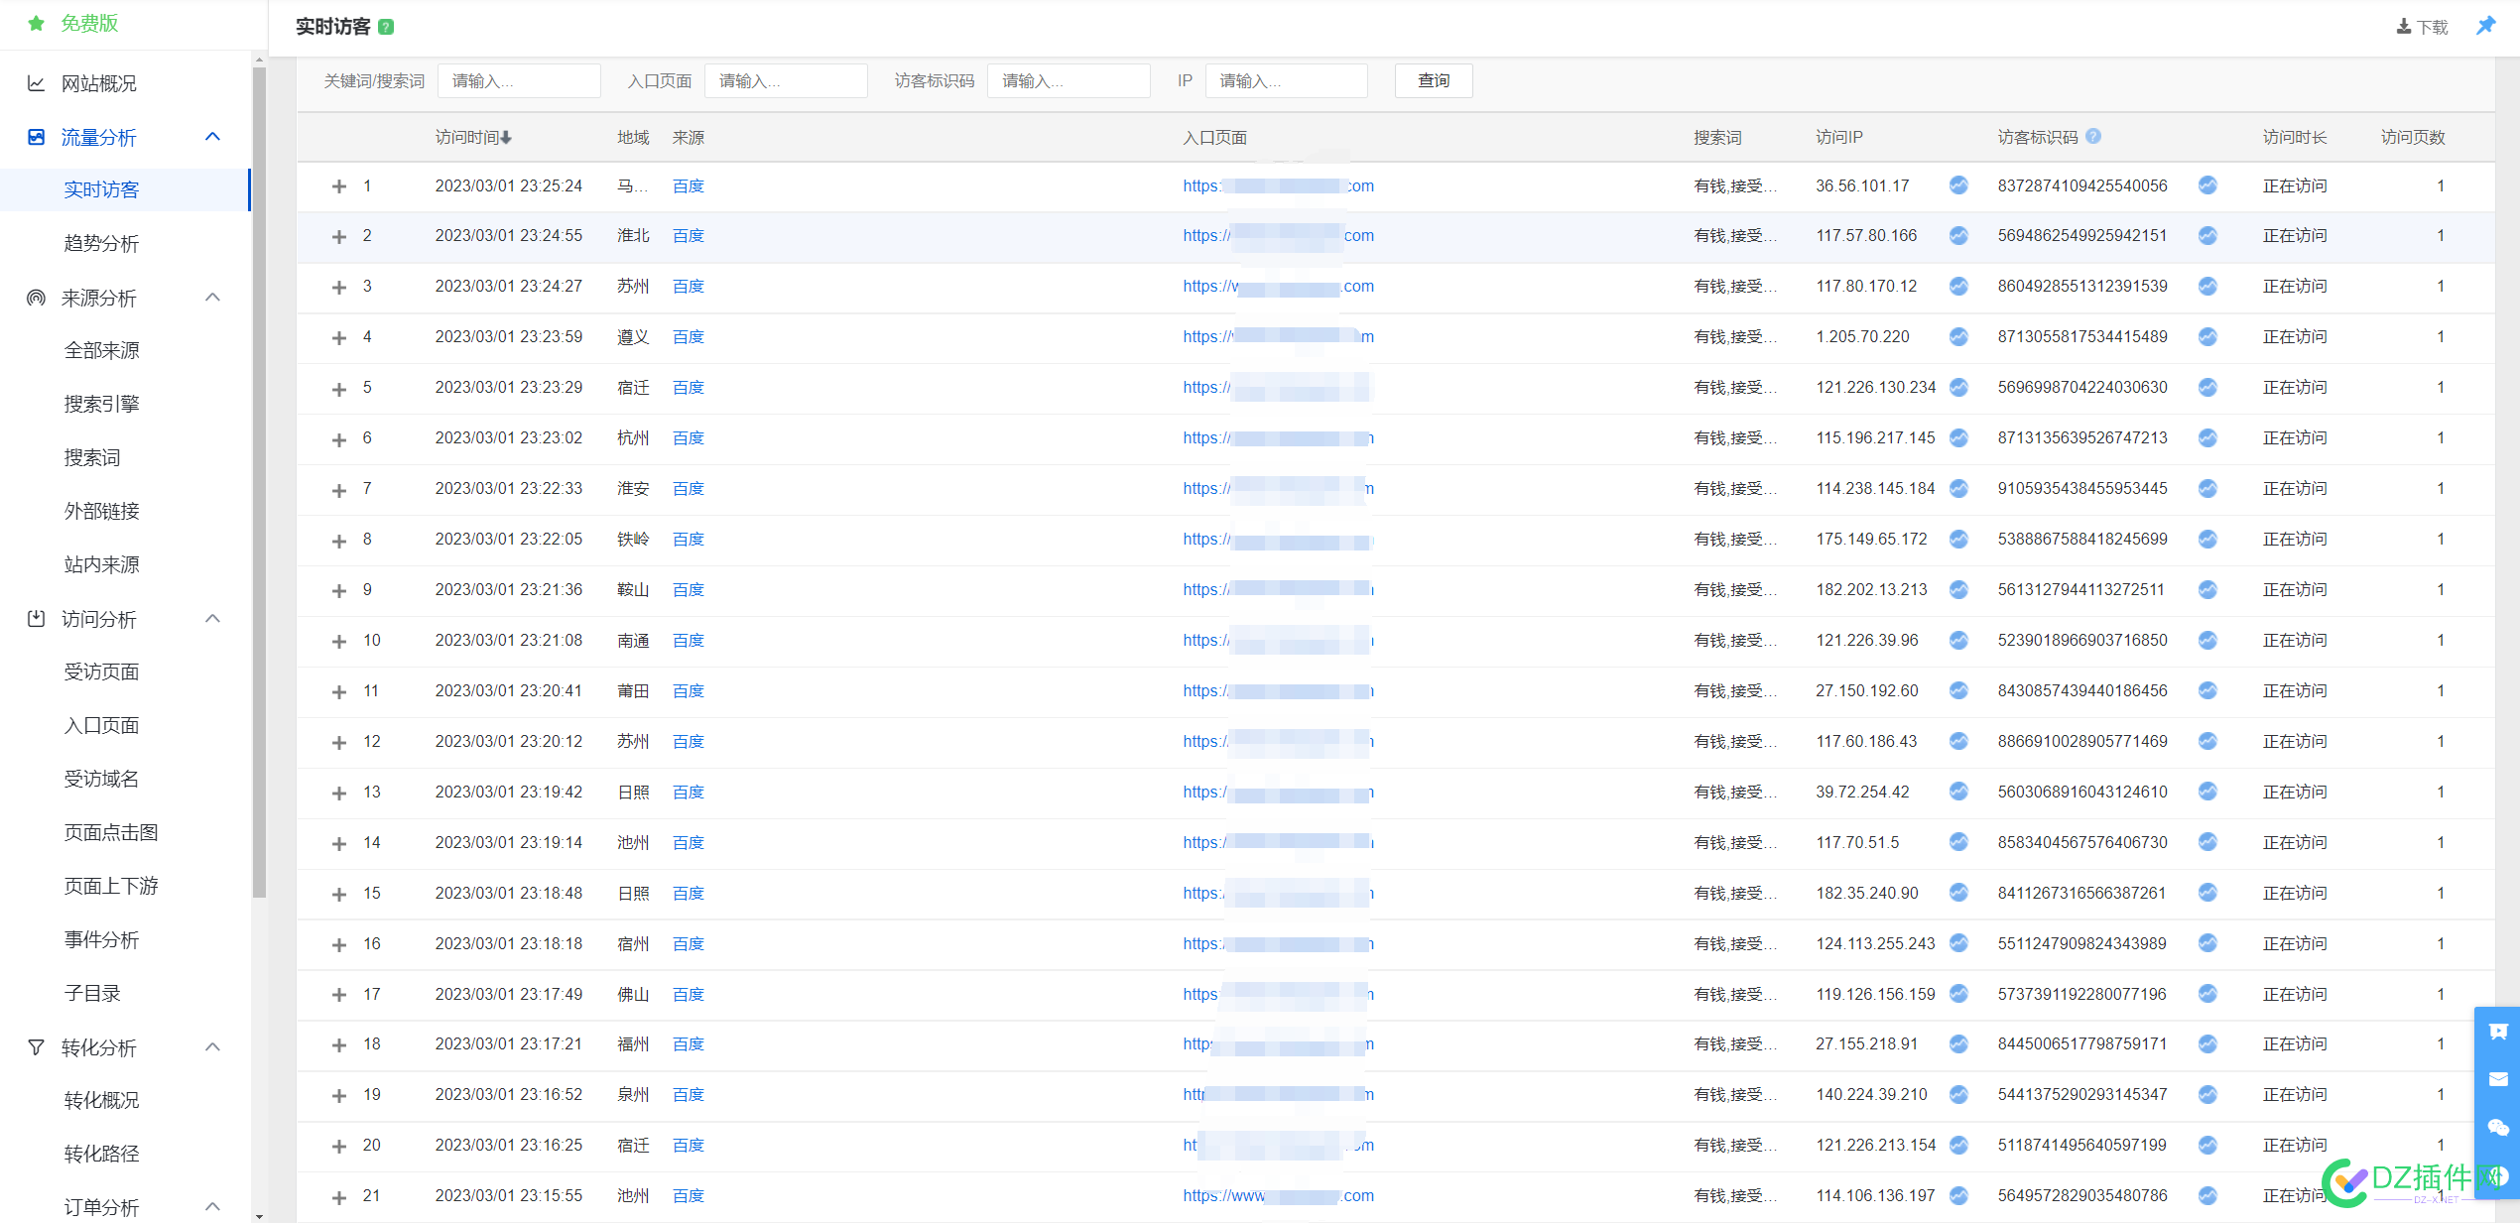Click the icon after visitor ID 5388867588418245699

coord(2207,539)
